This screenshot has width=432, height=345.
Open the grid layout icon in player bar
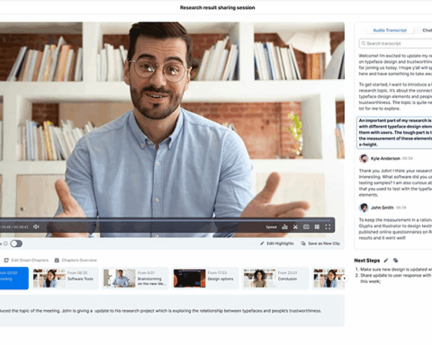click(x=317, y=227)
